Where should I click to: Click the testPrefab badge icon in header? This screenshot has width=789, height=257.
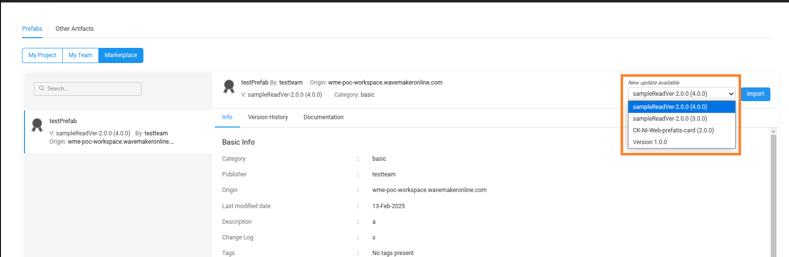pyautogui.click(x=229, y=86)
